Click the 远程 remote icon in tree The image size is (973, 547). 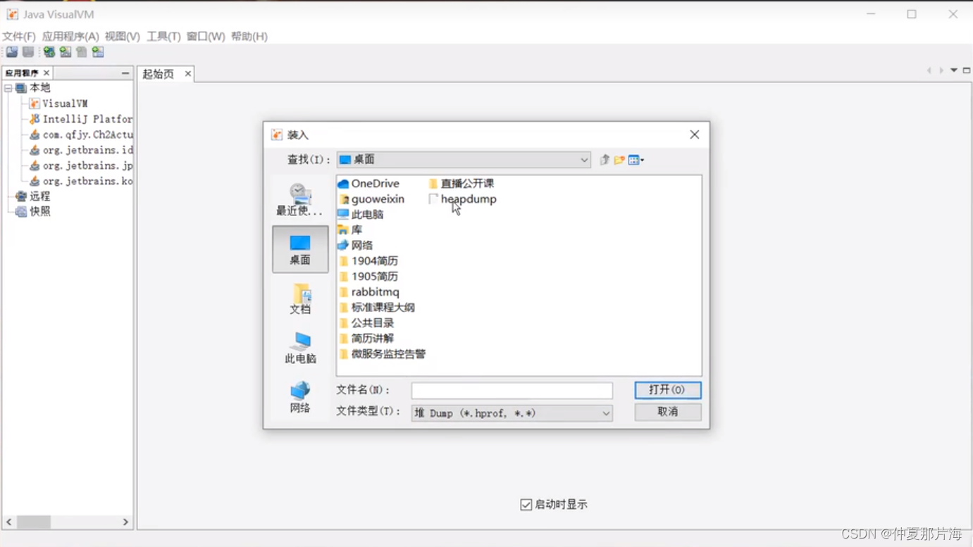[21, 196]
